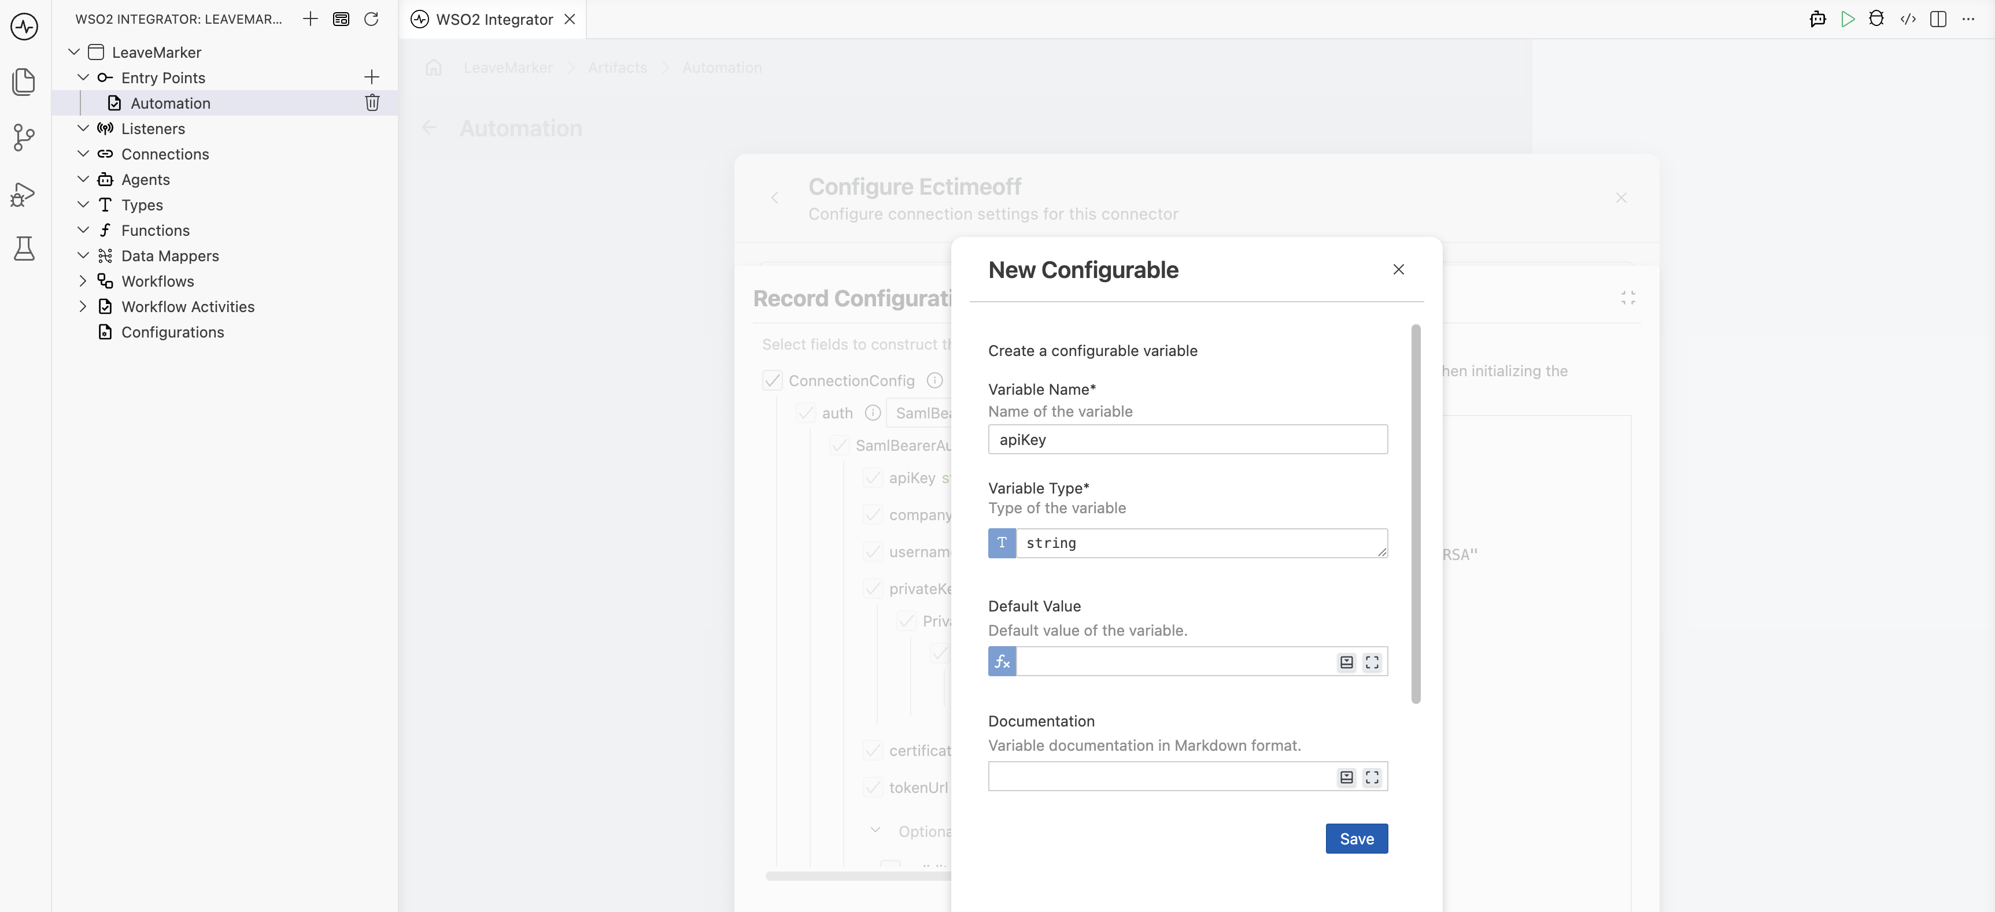
Task: Open Source Control view in activity bar
Action: coord(24,138)
